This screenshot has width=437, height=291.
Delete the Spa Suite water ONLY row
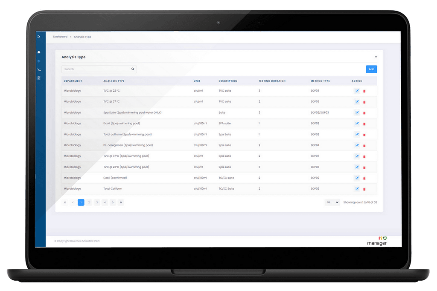coord(364,113)
